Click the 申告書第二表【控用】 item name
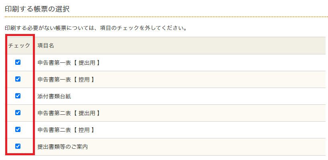This screenshot has height=160, width=328. pos(65,130)
